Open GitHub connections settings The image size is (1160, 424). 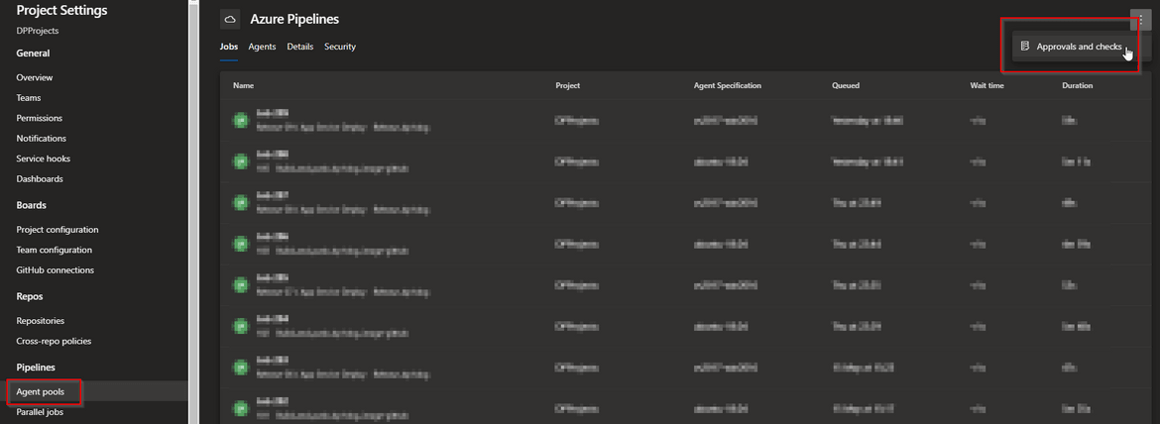click(x=55, y=270)
